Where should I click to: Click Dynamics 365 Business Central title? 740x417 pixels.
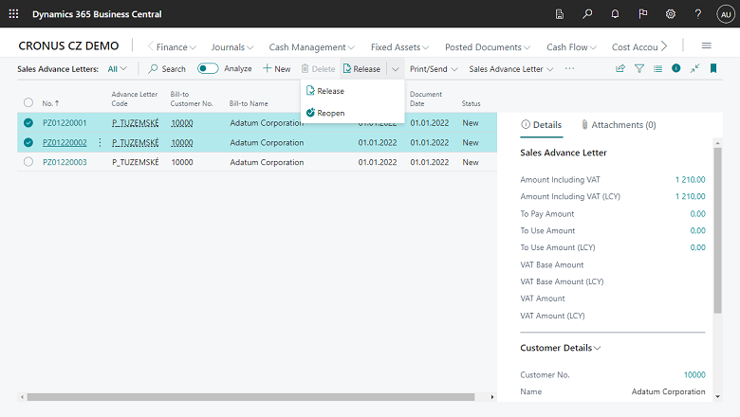(x=97, y=14)
